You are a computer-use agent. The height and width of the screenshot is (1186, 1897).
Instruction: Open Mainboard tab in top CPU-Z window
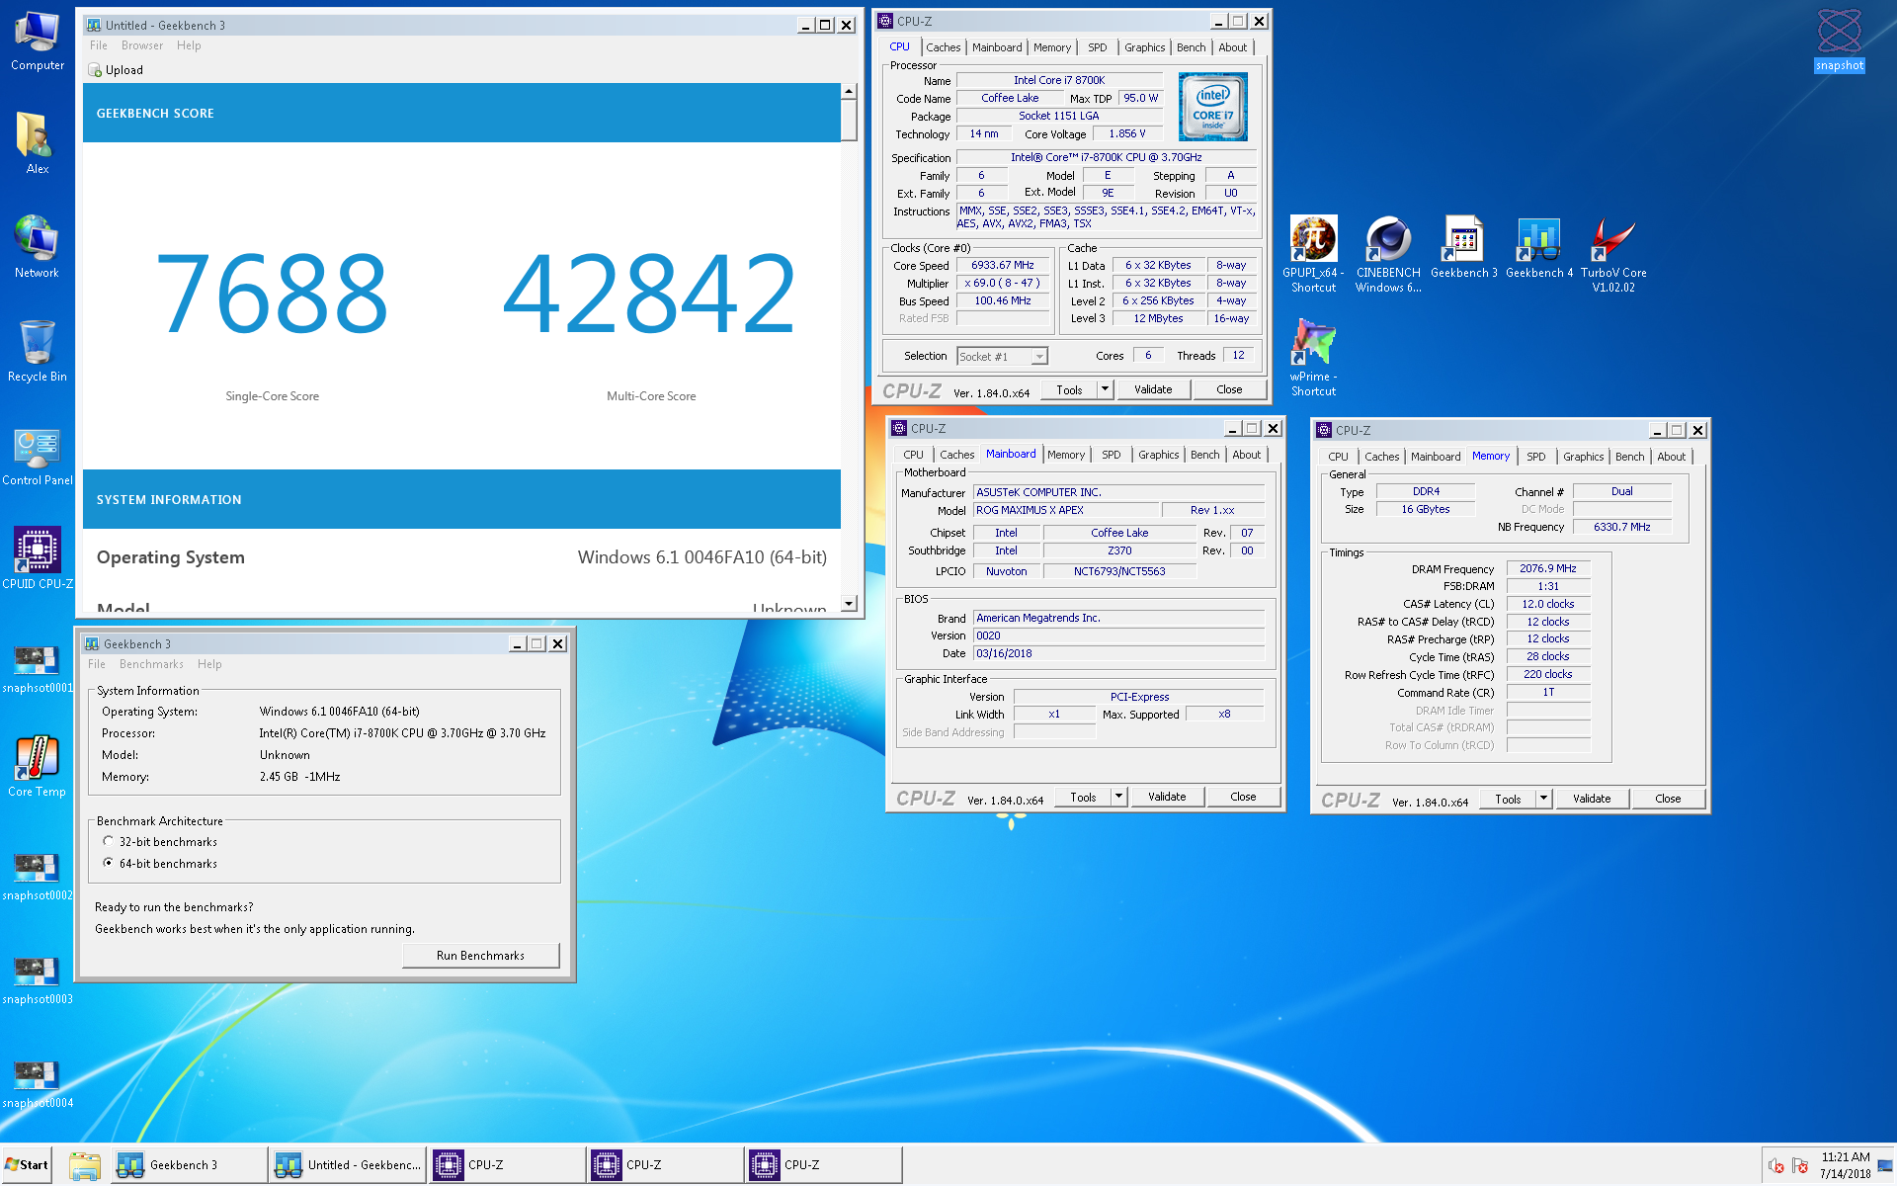click(997, 47)
